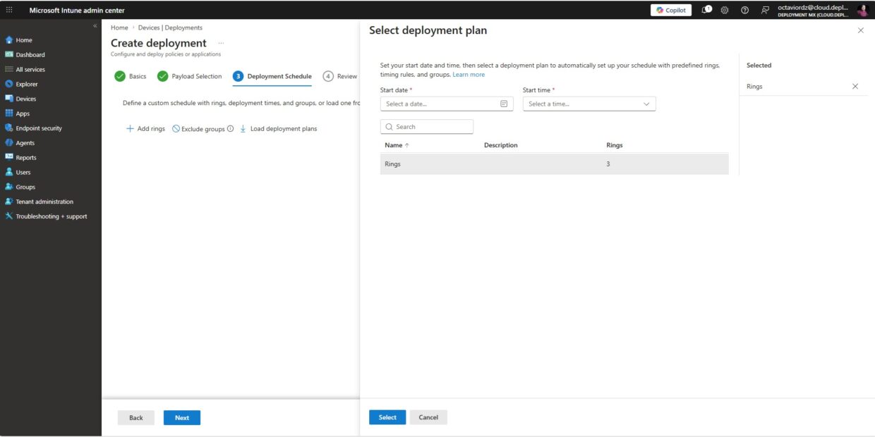Click the Rings column header

(615, 145)
